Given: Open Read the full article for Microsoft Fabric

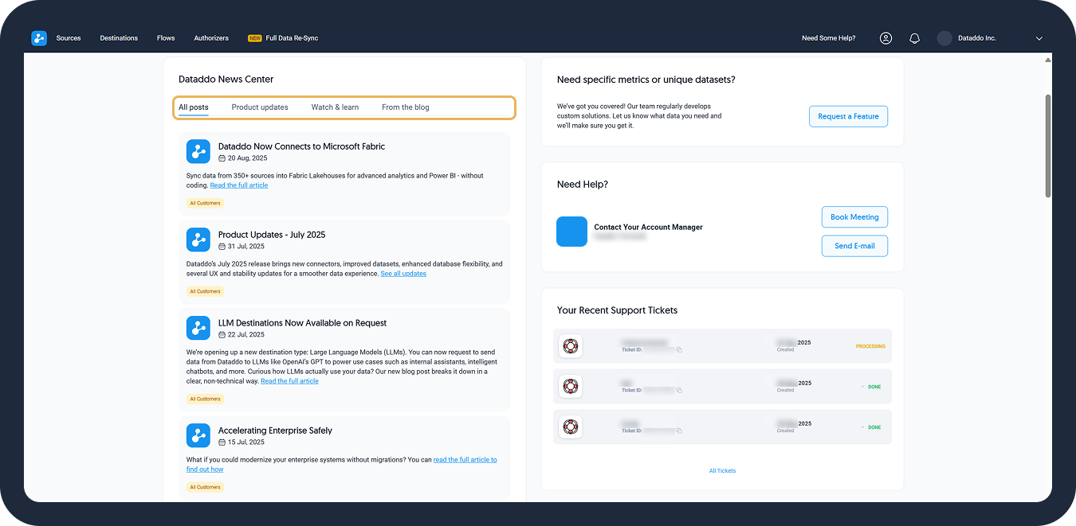Looking at the screenshot, I should [x=239, y=185].
